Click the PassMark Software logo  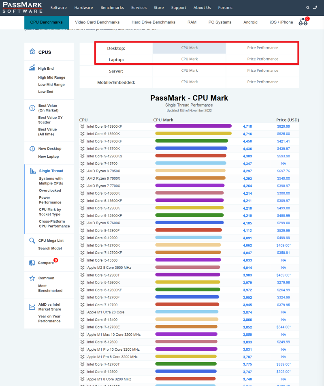[23, 8]
